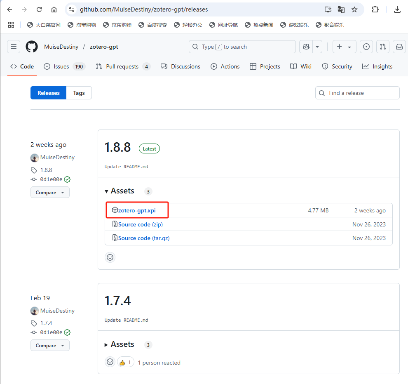Bookmark this page with the star icon
The width and height of the screenshot is (408, 384).
tap(354, 9)
